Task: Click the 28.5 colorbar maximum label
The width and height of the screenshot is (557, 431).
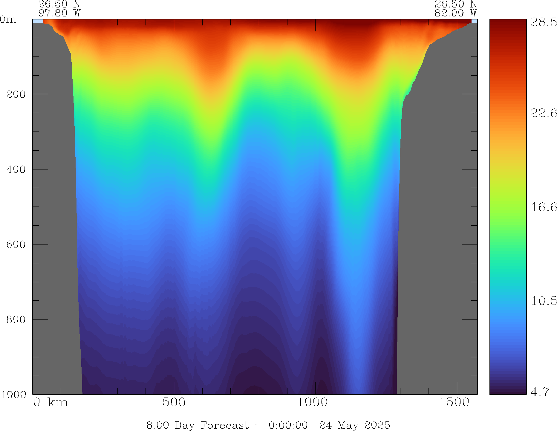Action: pos(543,22)
